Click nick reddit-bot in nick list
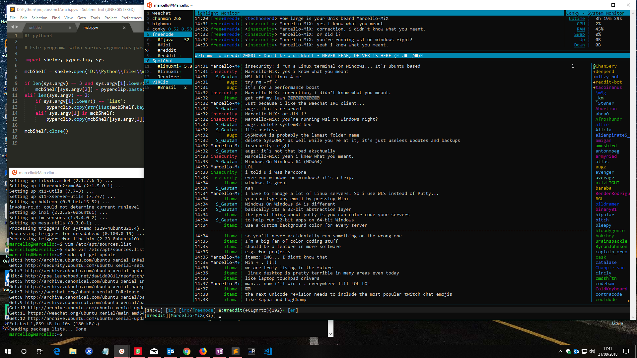 tap(607, 82)
